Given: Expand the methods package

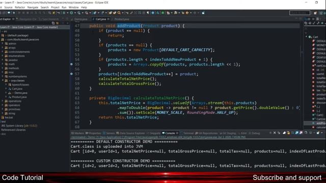Looking at the screenshot, I should (x=2, y=68).
